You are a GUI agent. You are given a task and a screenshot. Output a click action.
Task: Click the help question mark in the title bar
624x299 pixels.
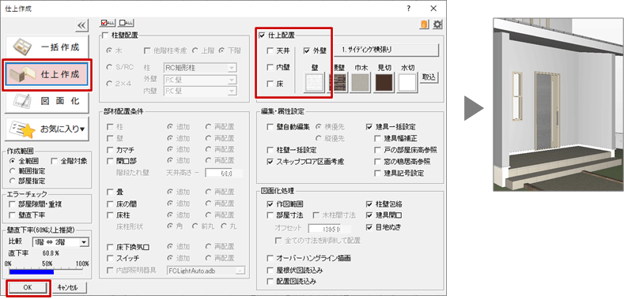pos(408,9)
